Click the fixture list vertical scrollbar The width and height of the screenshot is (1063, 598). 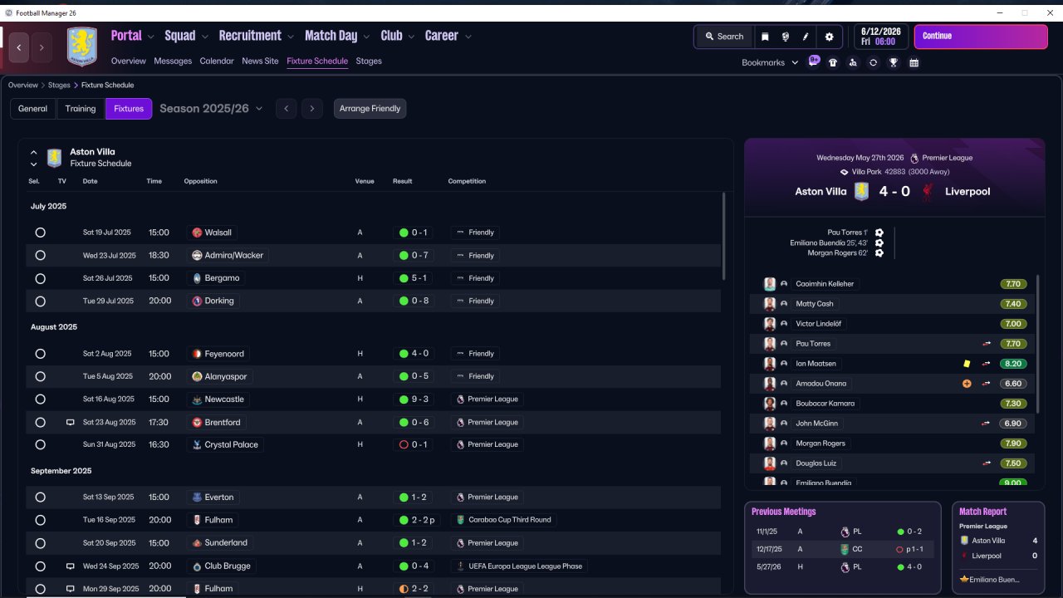(724, 237)
